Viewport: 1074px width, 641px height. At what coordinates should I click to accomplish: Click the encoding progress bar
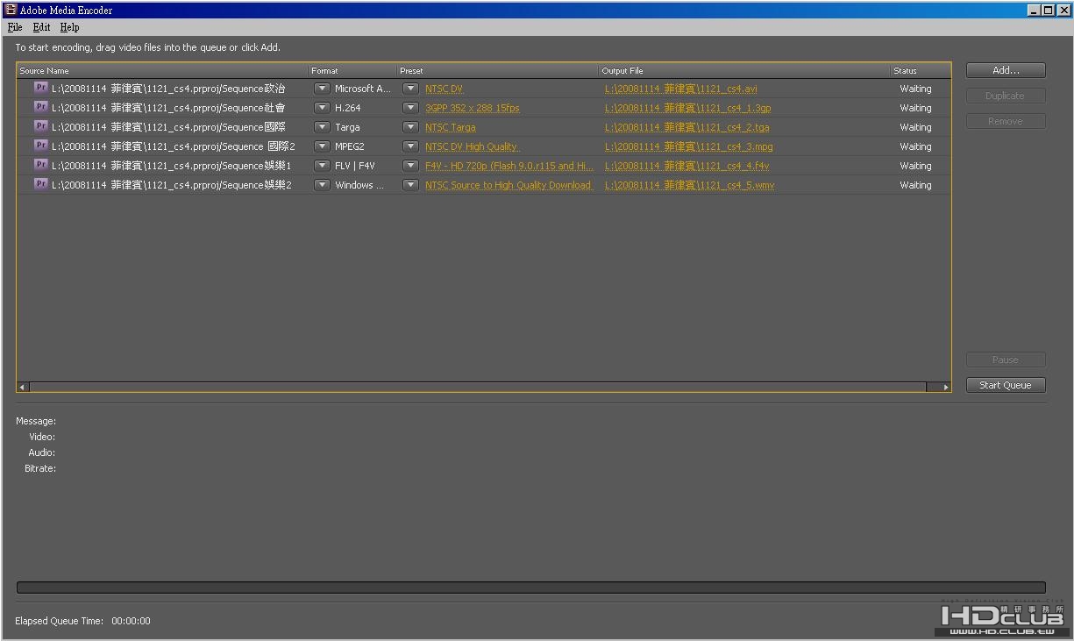(x=531, y=588)
